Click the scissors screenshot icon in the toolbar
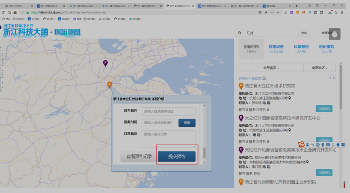Screen dimensions: 350x193 click(286, 13)
